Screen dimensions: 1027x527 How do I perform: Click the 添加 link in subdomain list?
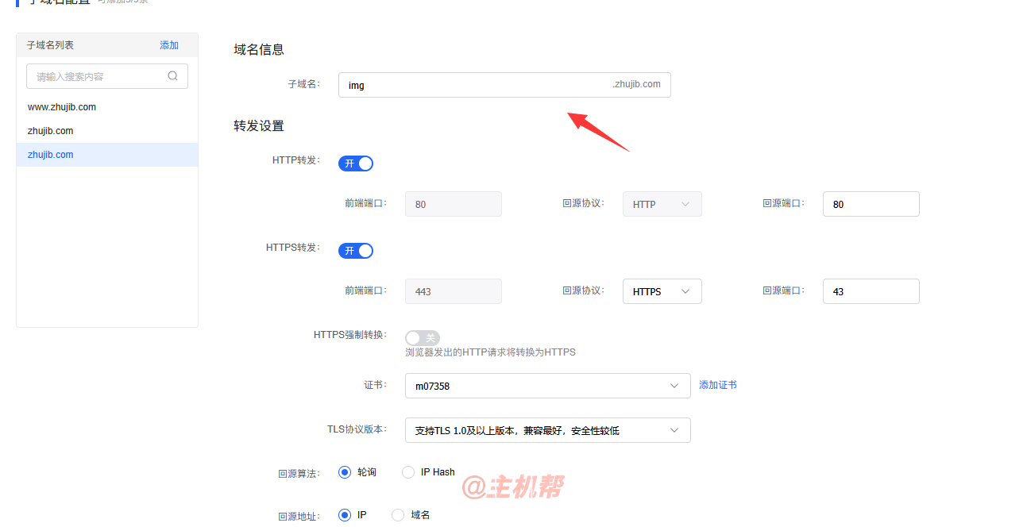(169, 45)
